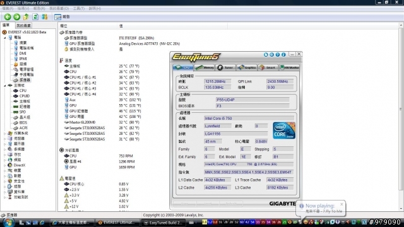Open the Tools (T) menu
The width and height of the screenshot is (404, 227).
[78, 8]
